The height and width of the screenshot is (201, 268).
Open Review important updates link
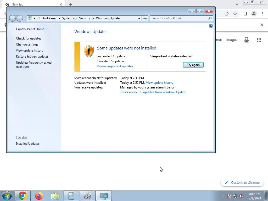click(x=115, y=66)
